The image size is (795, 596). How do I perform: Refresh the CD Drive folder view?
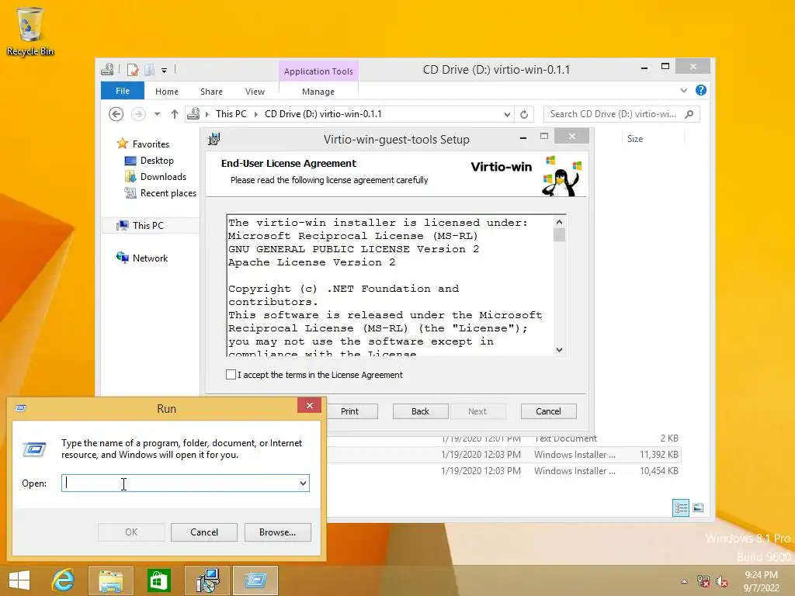click(x=524, y=115)
